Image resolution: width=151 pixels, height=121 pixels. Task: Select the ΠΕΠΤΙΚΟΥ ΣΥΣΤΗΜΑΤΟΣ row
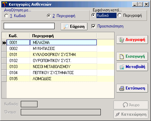click(x=63, y=73)
